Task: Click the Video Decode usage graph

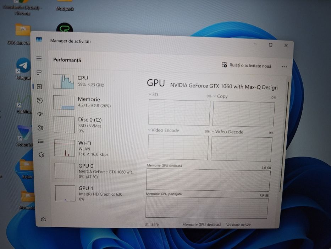Action: coord(241,149)
